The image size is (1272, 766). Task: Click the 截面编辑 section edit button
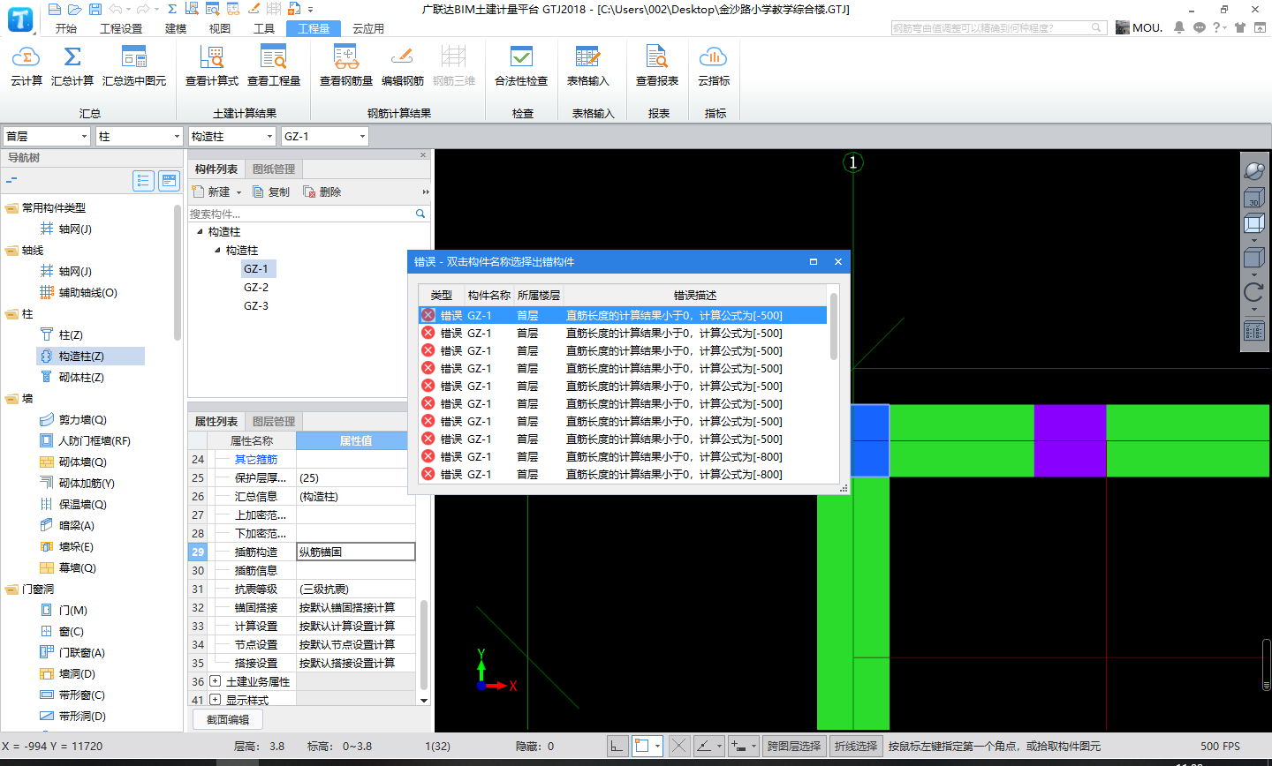pyautogui.click(x=228, y=720)
